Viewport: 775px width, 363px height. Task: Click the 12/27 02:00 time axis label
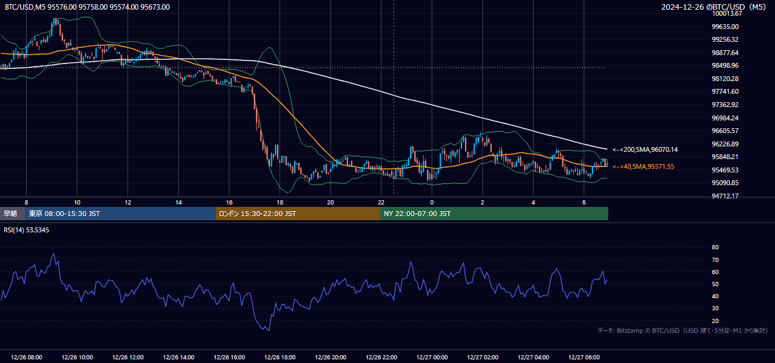[x=482, y=358]
